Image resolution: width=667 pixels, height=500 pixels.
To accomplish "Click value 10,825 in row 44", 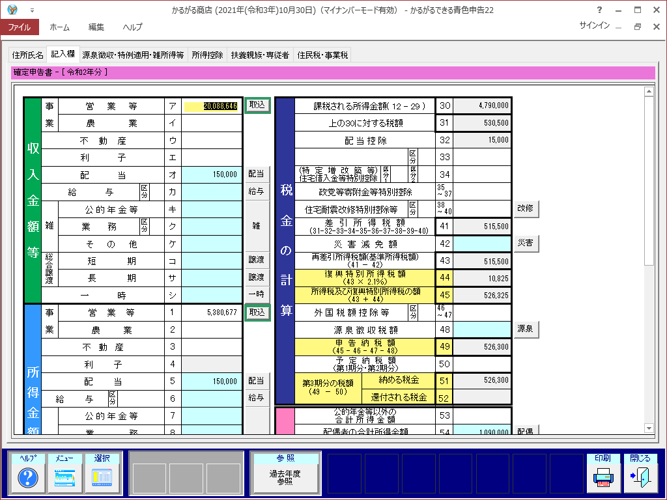I will pos(498,279).
